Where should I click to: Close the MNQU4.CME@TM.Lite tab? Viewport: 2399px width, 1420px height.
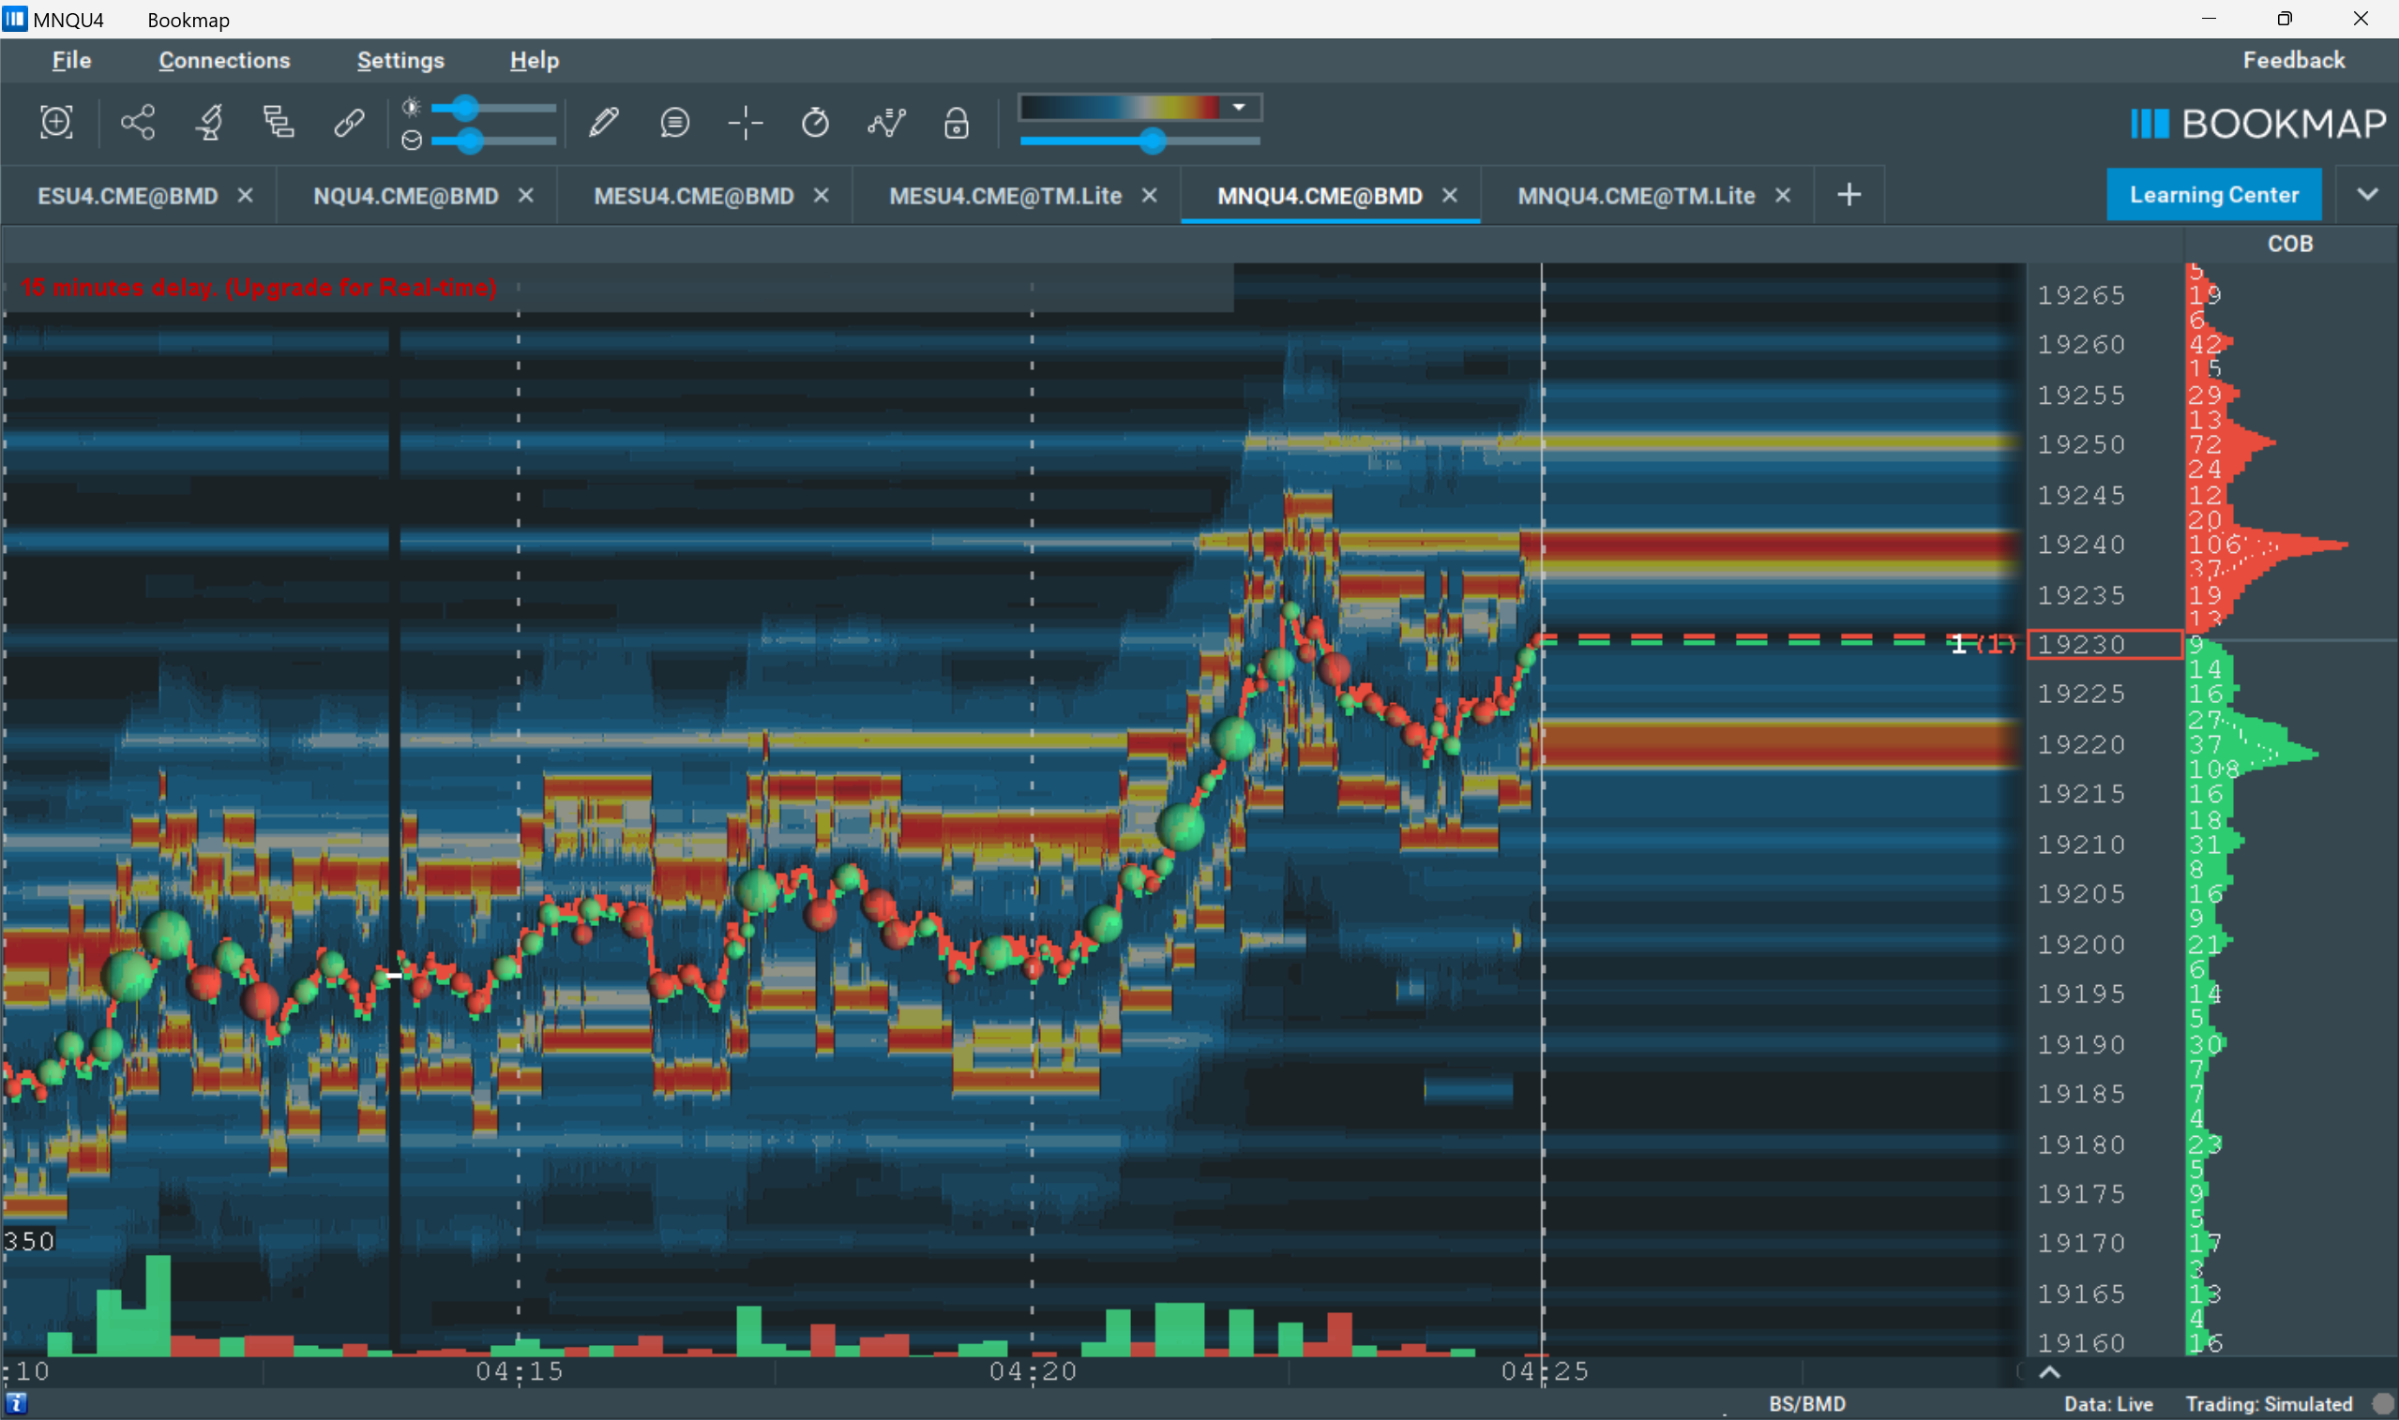1783,195
